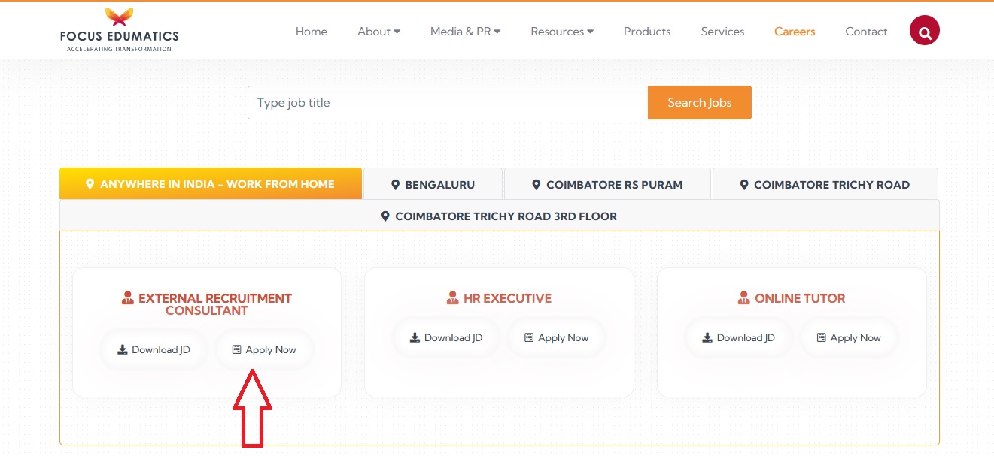Apply Now for External Recruitment Consultant
This screenshot has height=456, width=994.
point(264,350)
